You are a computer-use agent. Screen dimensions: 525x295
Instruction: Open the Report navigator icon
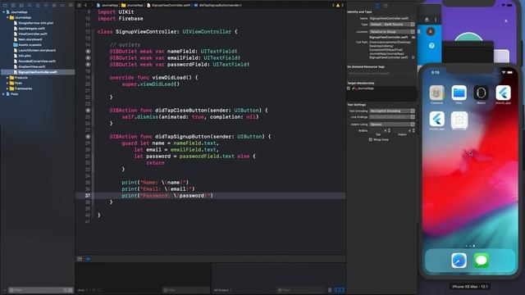click(x=71, y=6)
